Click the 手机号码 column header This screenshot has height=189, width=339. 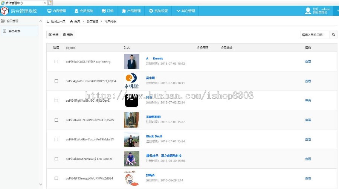pos(202,48)
